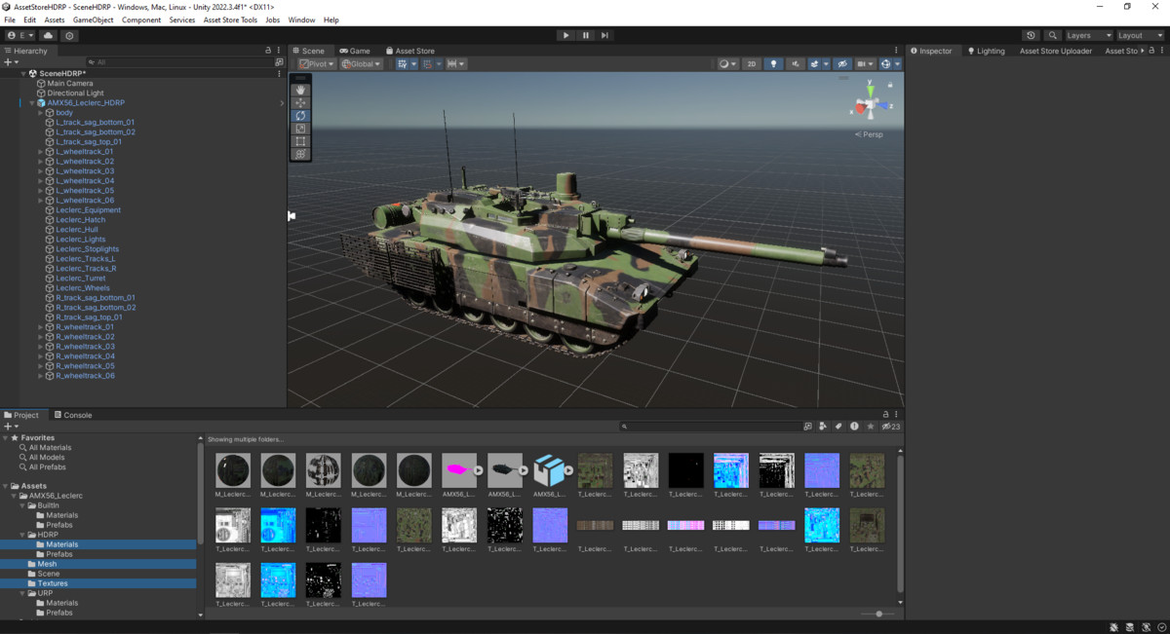Toggle 2D view mode in Scene
This screenshot has height=634, width=1170.
pyautogui.click(x=752, y=64)
